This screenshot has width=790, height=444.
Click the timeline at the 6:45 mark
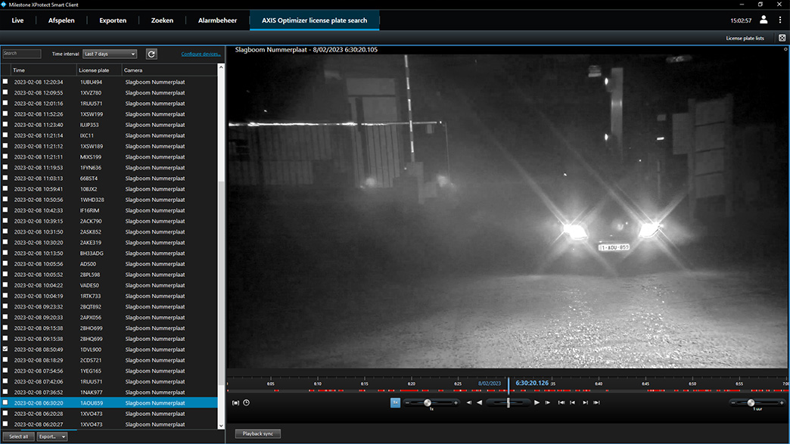coord(645,384)
